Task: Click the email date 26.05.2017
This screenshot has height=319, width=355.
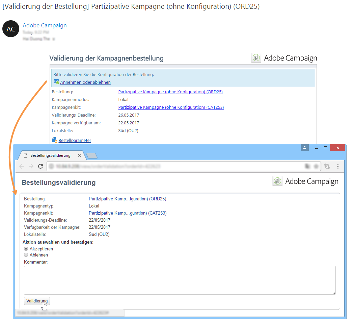Action: 129,115
